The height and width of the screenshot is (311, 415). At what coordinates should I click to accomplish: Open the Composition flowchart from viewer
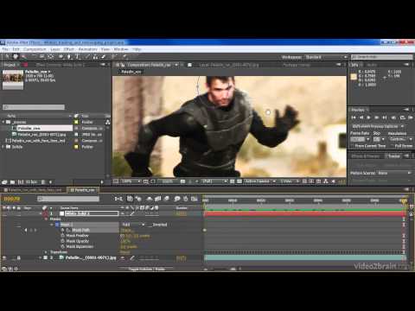(326, 181)
